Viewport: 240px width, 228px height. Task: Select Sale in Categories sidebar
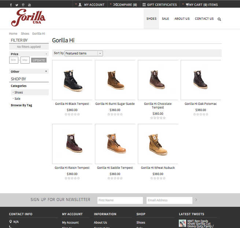(x=17, y=99)
